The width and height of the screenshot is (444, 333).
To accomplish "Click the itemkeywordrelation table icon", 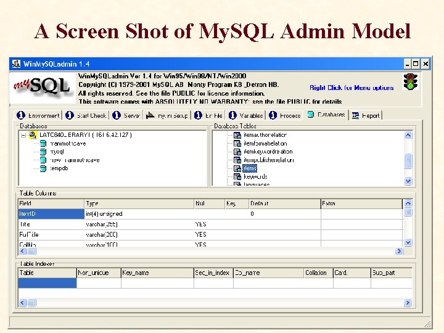I will (237, 152).
